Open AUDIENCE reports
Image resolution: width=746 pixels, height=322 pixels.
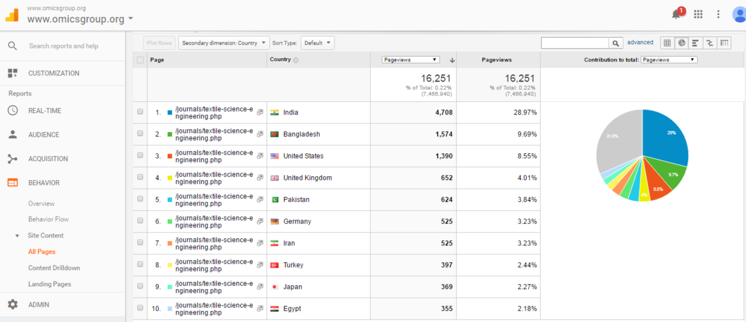[x=44, y=135]
